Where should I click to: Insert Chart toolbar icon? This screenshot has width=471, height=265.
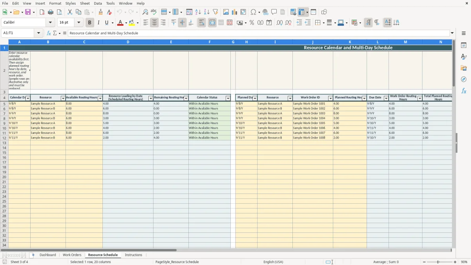pyautogui.click(x=235, y=12)
